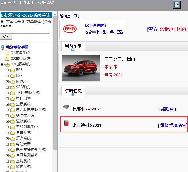Expand the 02车身系统 tree node
The width and height of the screenshot is (188, 172).
point(2,59)
